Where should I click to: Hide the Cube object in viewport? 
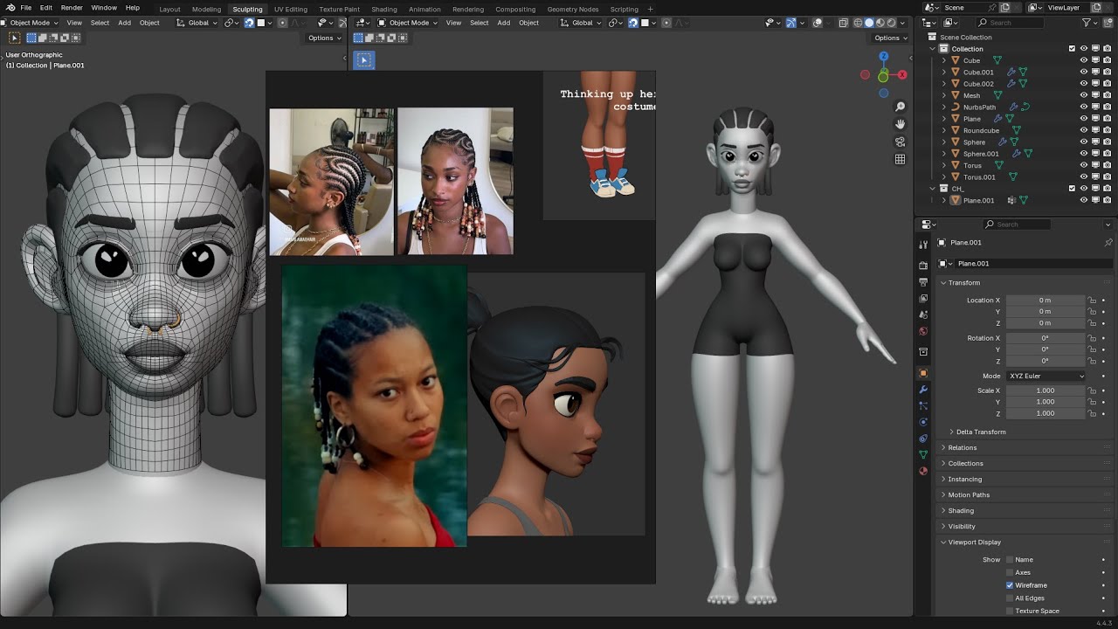(1084, 60)
